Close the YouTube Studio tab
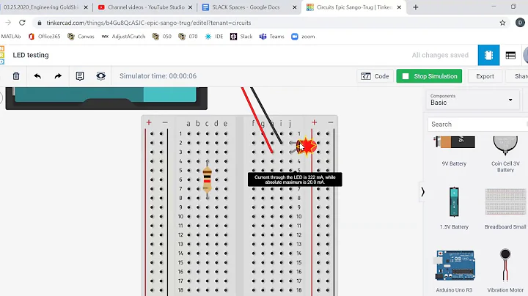 [x=190, y=7]
